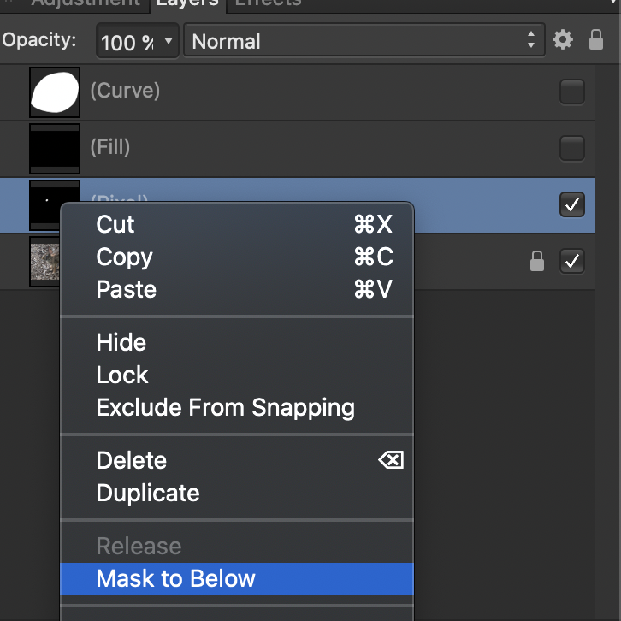Uncheck visibility of the selected Pixel layer
The height and width of the screenshot is (621, 621).
[x=572, y=205]
